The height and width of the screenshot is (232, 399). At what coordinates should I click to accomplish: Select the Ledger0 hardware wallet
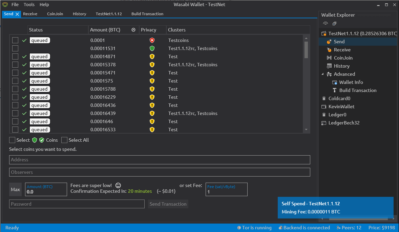(337, 115)
